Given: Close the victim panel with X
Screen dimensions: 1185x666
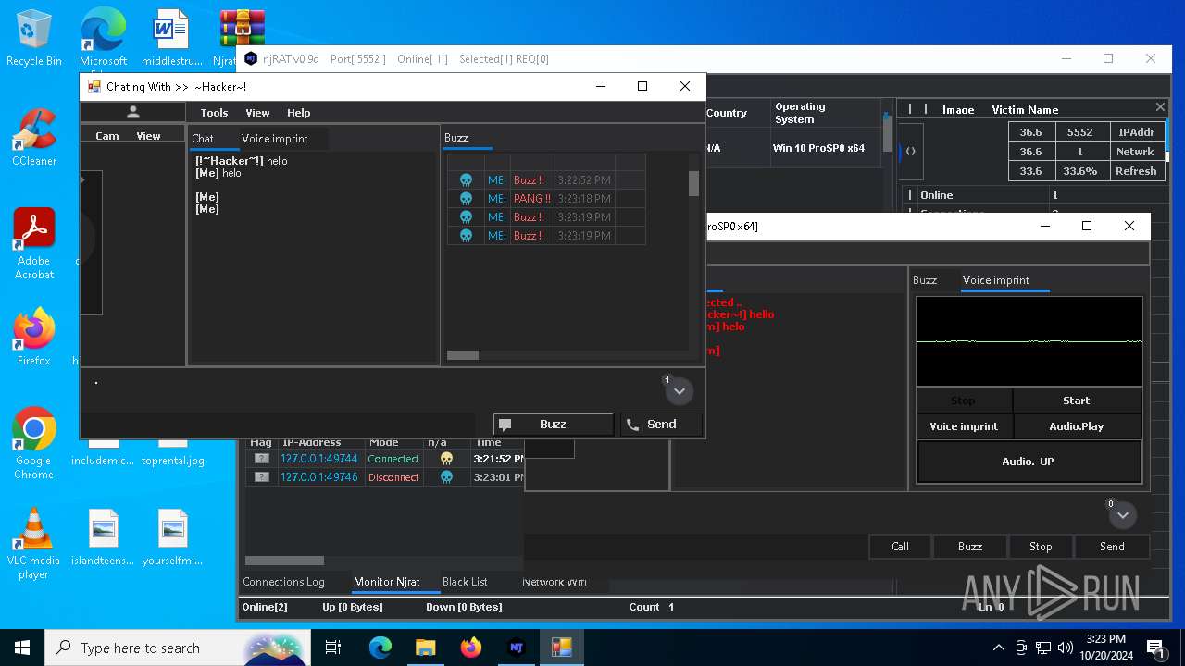Looking at the screenshot, I should click(x=1160, y=107).
